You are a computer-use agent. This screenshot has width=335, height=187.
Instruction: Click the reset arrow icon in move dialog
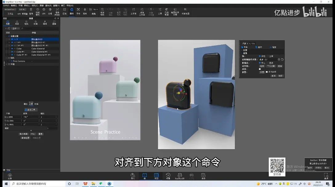click(x=282, y=60)
